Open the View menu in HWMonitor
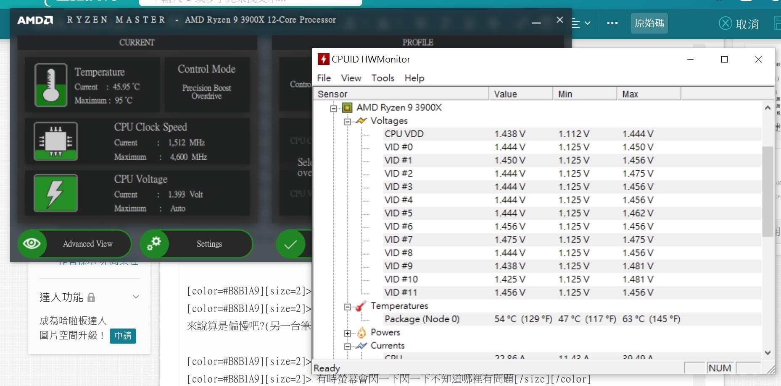The height and width of the screenshot is (386, 781). click(x=351, y=78)
